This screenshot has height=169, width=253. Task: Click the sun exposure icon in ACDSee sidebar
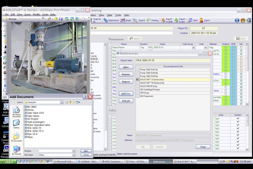click(5, 42)
